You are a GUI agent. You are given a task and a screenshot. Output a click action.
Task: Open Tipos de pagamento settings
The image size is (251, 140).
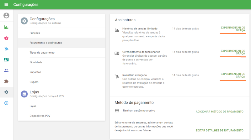(42, 53)
